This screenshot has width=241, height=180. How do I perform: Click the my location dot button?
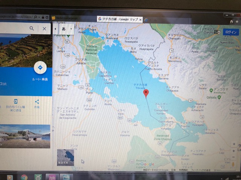pyautogui.click(x=234, y=144)
